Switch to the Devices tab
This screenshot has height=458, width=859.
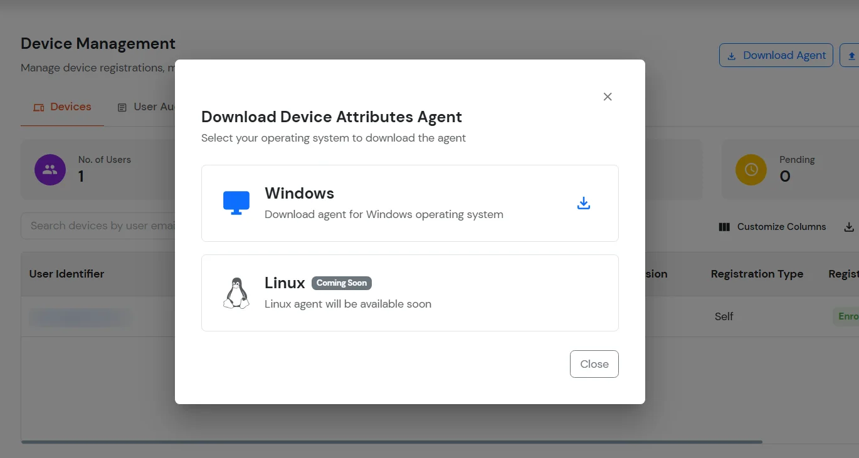click(x=62, y=107)
